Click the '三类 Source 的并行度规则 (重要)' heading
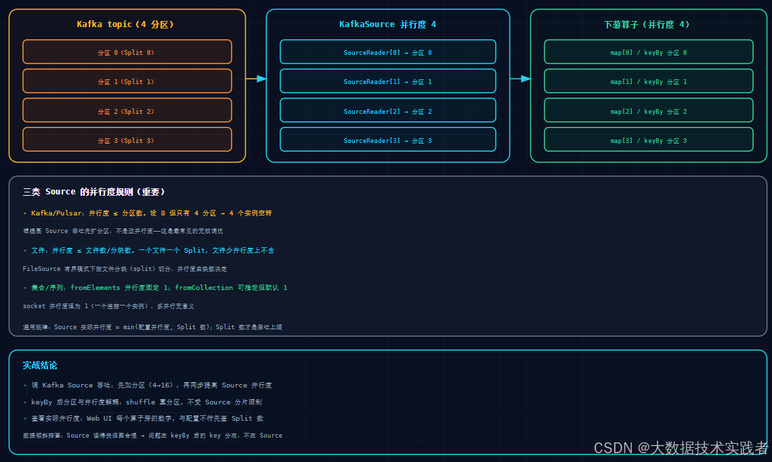 pos(93,192)
